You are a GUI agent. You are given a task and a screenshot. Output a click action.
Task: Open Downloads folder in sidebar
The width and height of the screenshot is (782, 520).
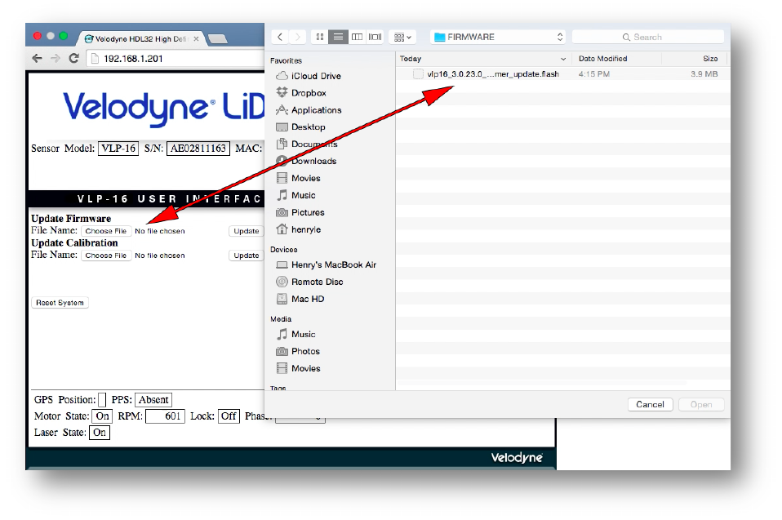tap(313, 161)
